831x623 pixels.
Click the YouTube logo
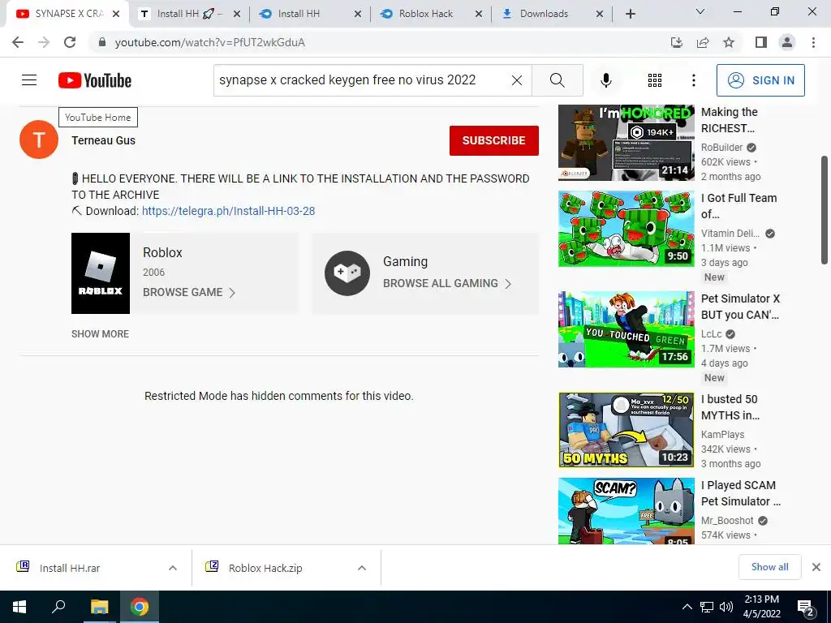(95, 80)
